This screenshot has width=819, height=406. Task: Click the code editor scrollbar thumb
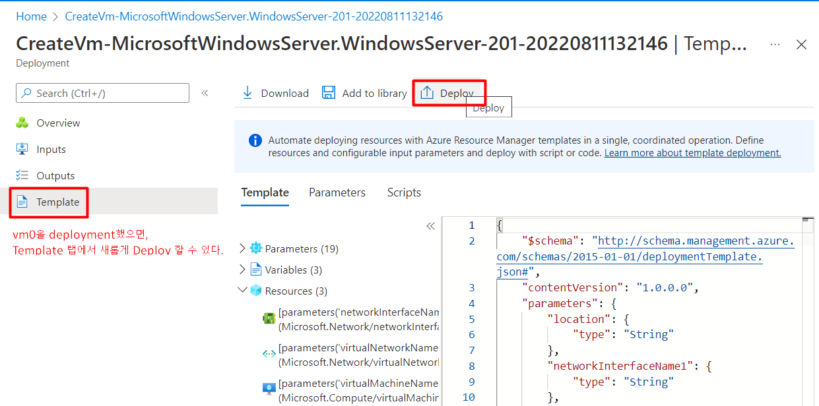pyautogui.click(x=807, y=219)
